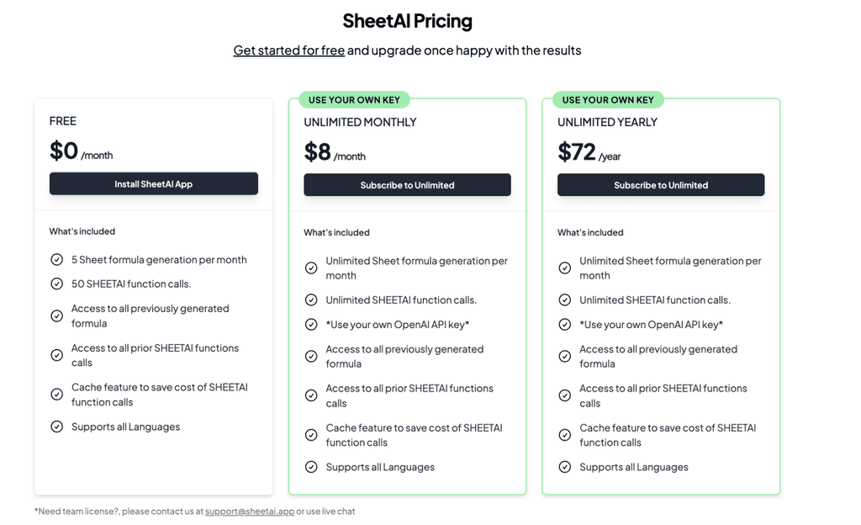This screenshot has width=861, height=525.
Task: Click Monthly plan 'Unlimited SHEETAI function calls' checkmark
Action: [311, 300]
